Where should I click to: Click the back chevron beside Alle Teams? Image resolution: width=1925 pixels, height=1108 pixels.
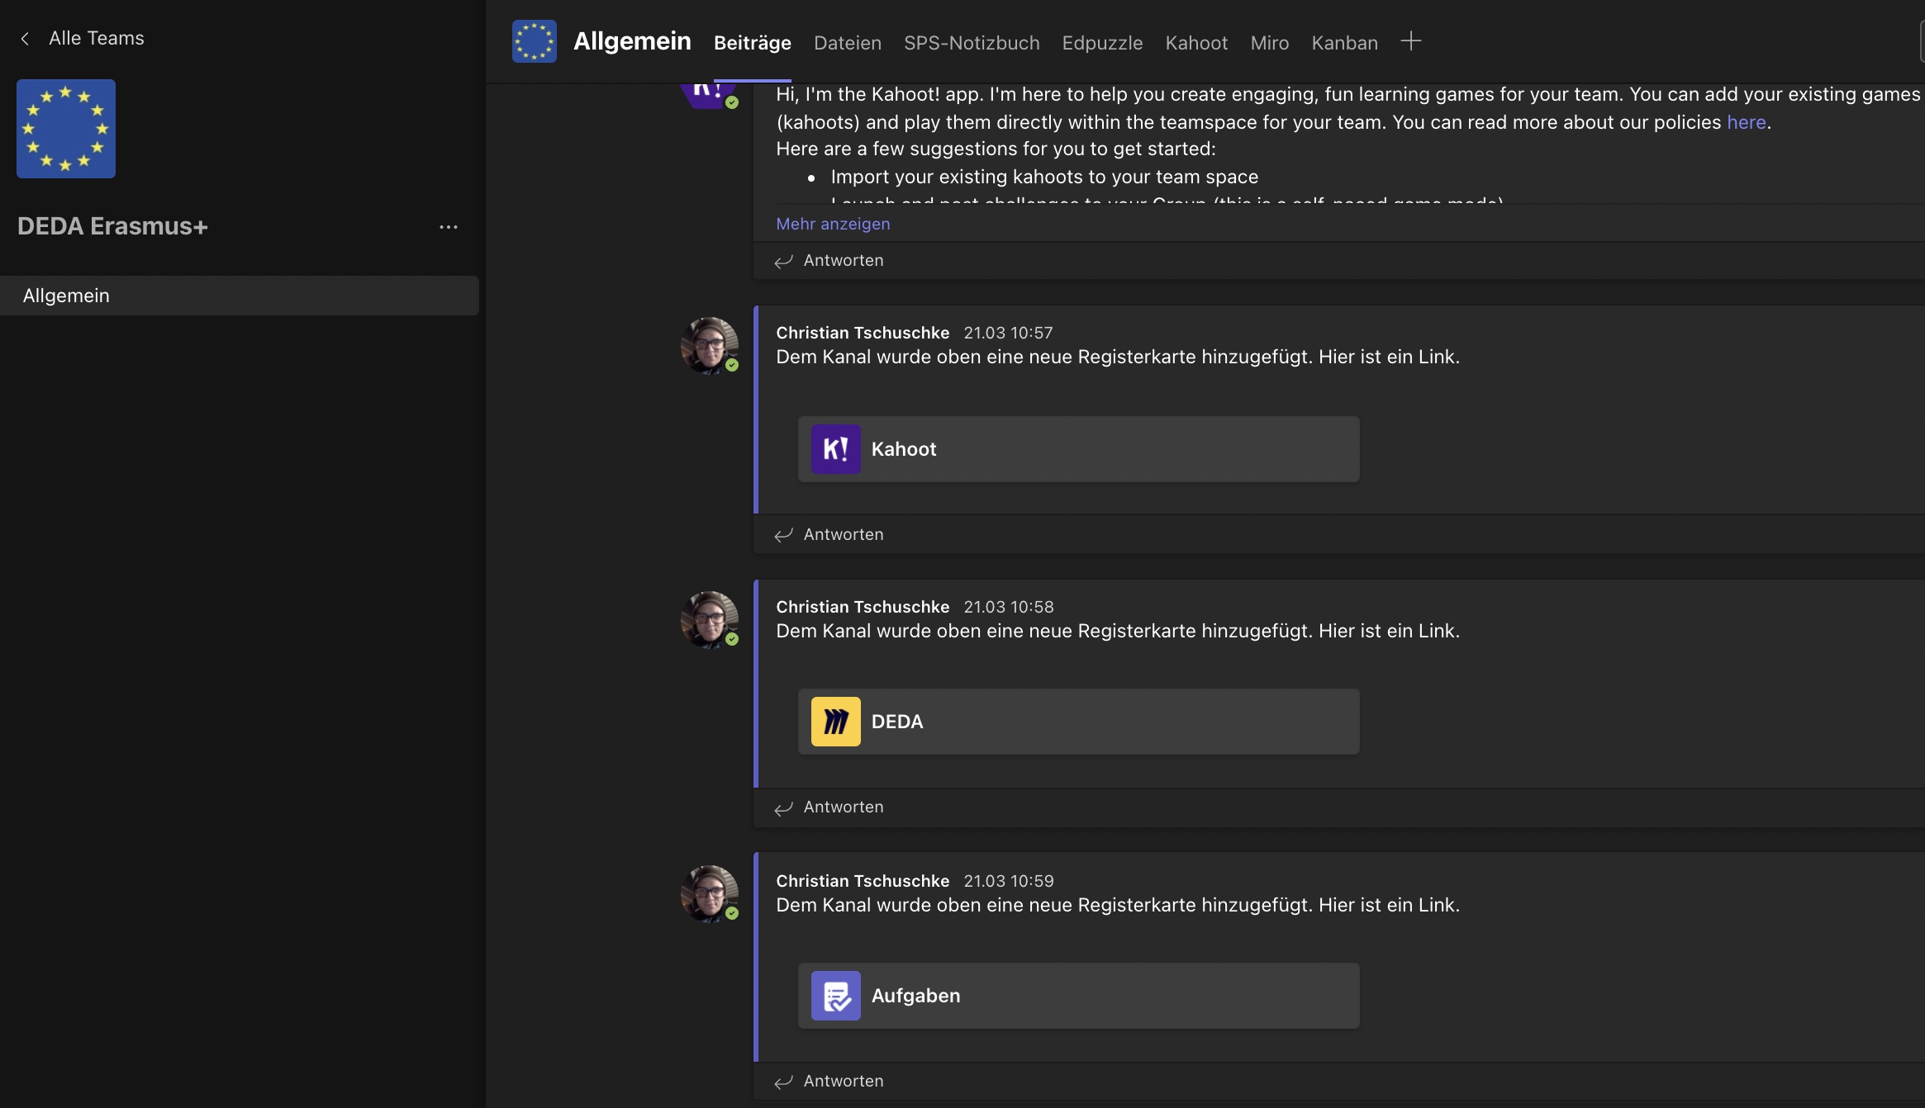[25, 39]
